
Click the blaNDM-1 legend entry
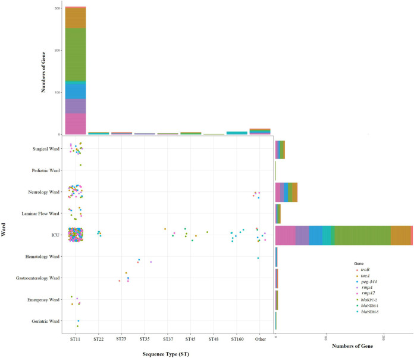[367, 306]
